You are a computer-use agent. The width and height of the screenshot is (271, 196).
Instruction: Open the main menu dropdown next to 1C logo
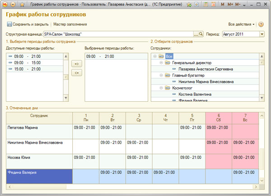13,5
